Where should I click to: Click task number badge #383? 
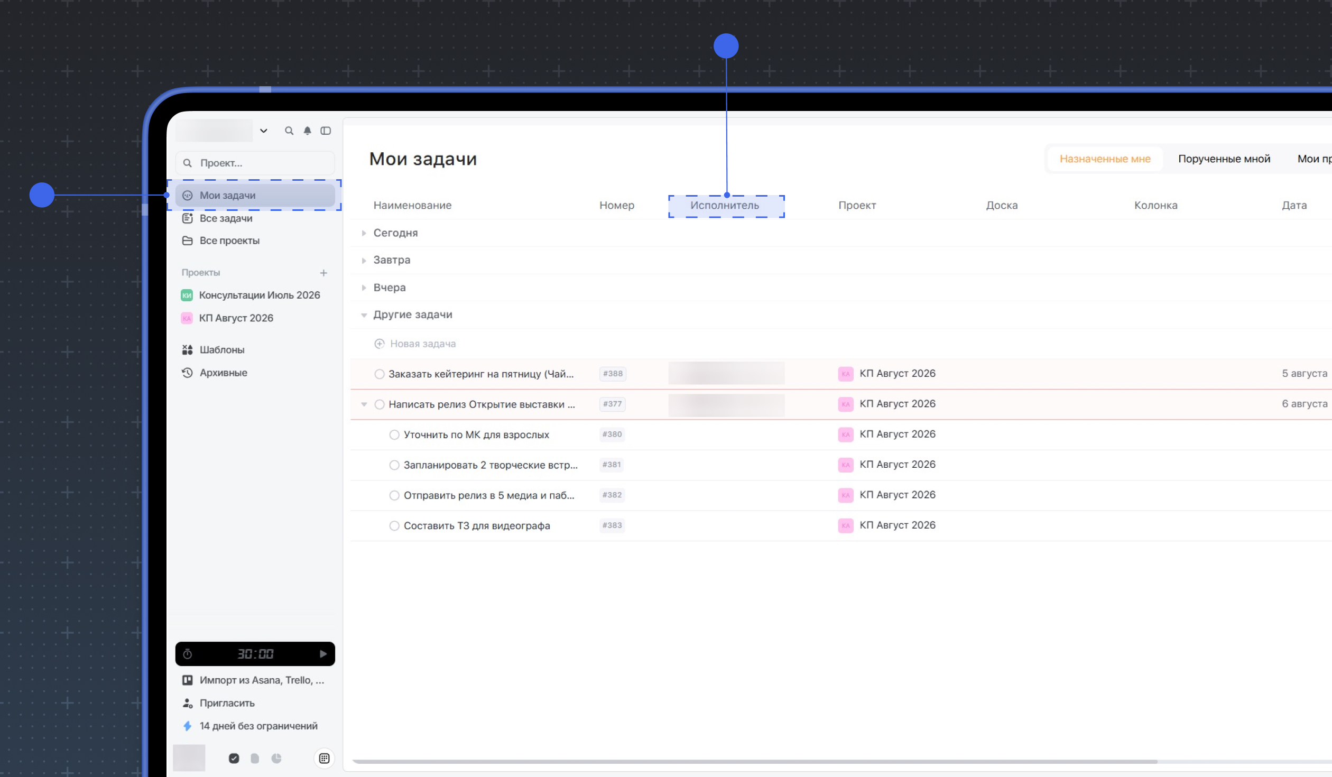612,525
